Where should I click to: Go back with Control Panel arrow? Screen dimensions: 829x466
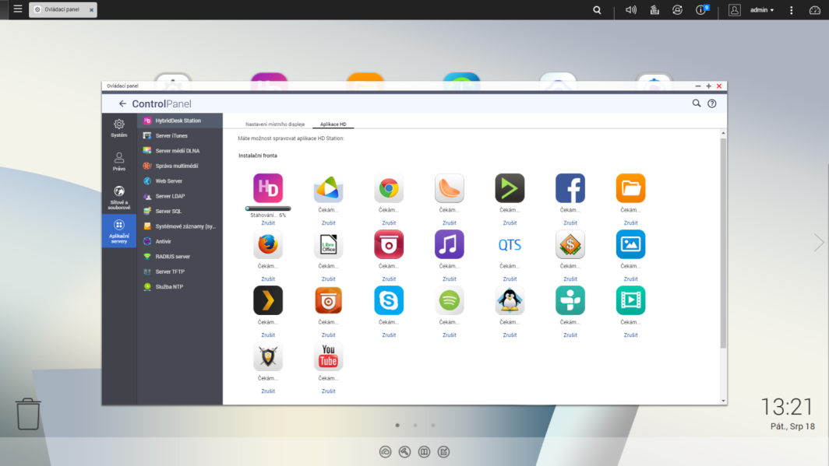click(x=122, y=104)
